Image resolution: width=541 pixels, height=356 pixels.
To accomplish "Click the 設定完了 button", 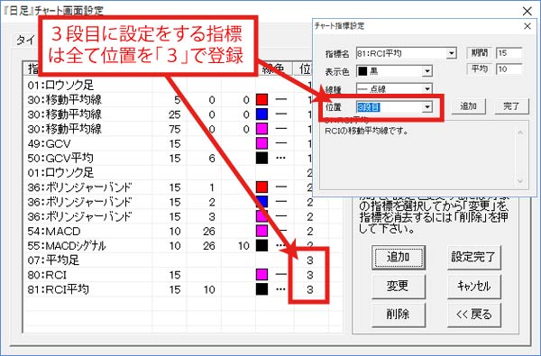I will (x=473, y=258).
